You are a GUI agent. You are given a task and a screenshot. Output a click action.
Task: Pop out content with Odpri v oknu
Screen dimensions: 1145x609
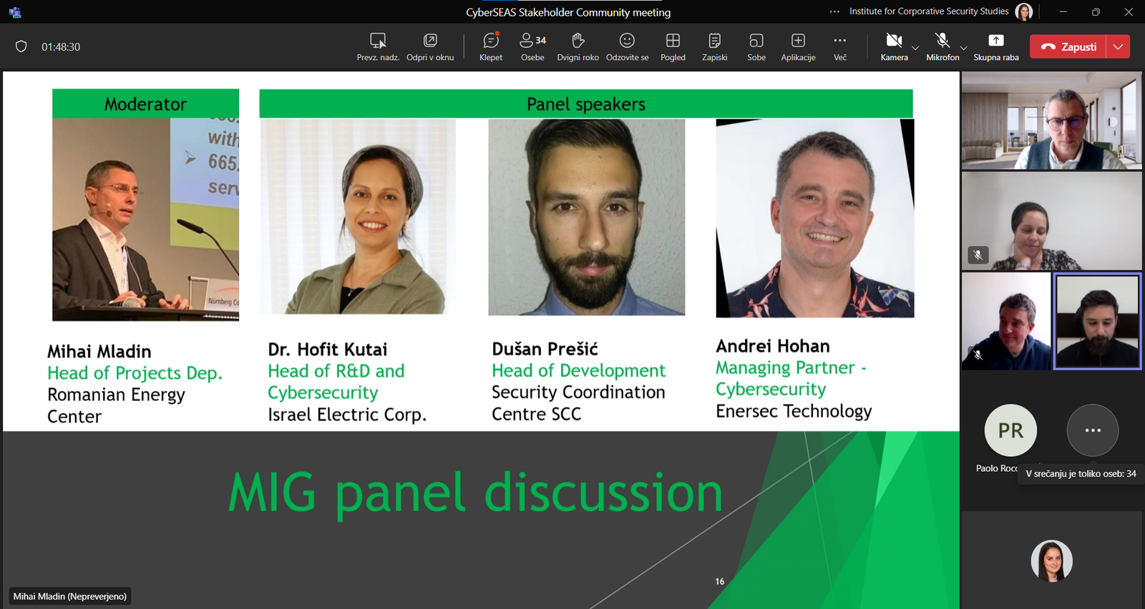430,46
